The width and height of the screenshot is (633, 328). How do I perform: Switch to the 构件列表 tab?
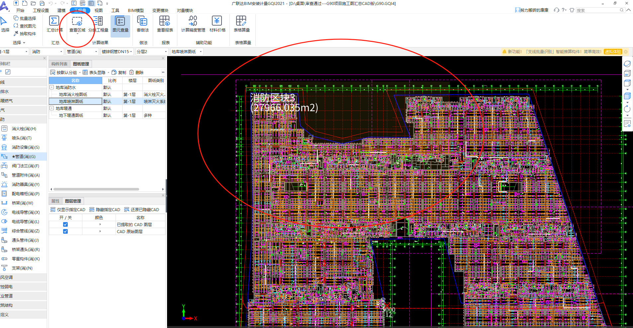coord(59,64)
